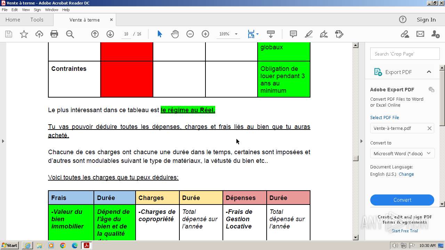
Task: Send file by email icon
Action: [420, 34]
